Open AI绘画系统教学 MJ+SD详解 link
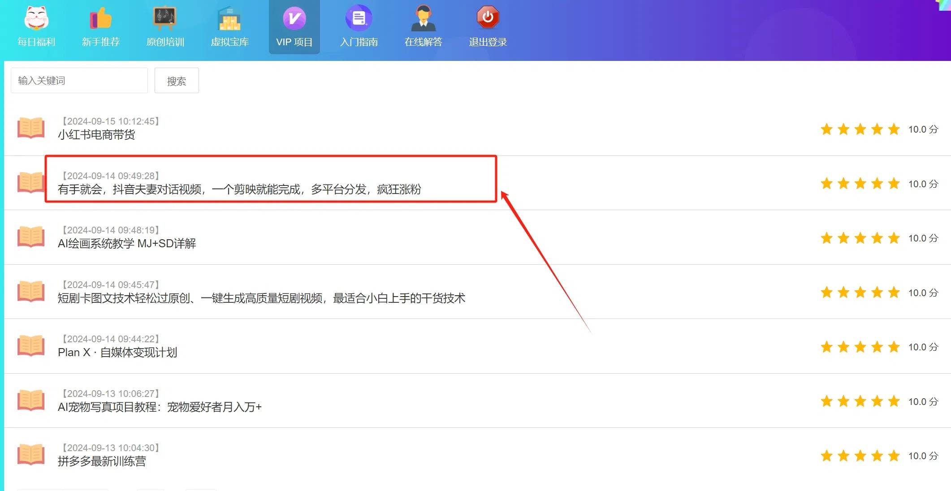This screenshot has width=951, height=491. (127, 244)
